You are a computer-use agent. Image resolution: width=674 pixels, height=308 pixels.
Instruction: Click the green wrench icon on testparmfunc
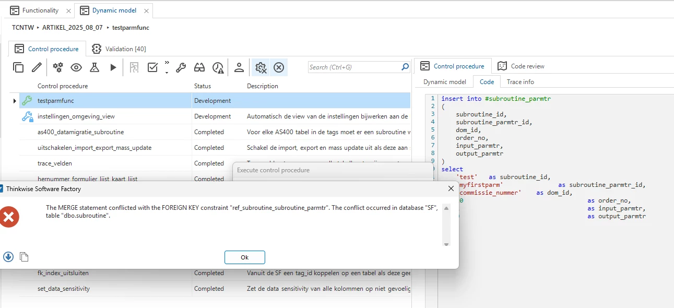pos(27,101)
